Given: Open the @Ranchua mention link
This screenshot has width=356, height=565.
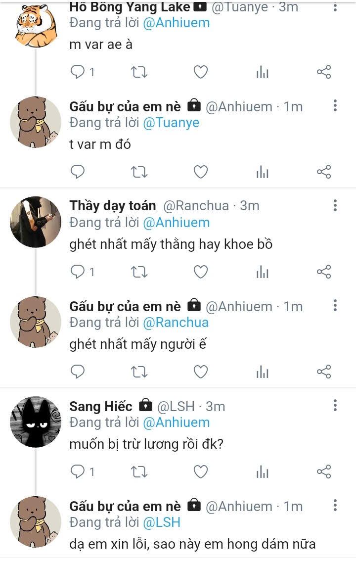Looking at the screenshot, I should [x=176, y=323].
